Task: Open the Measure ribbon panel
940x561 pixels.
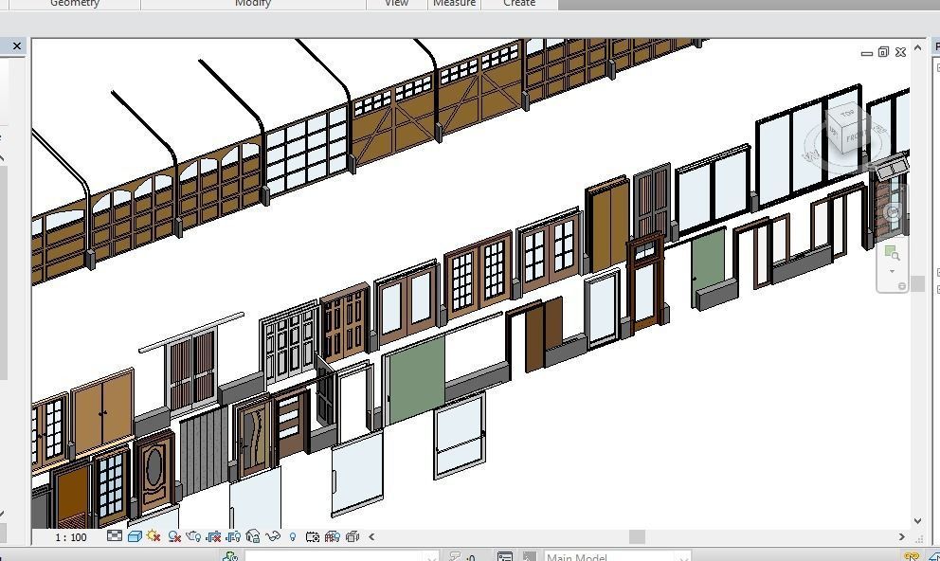Action: [455, 4]
